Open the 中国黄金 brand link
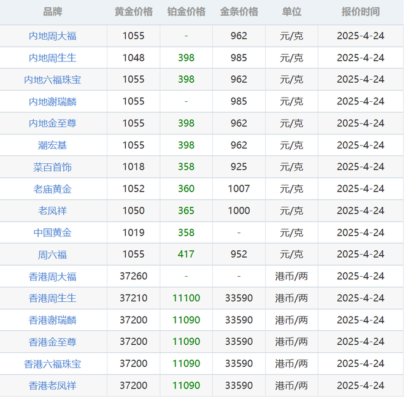This screenshot has width=405, height=397. [52, 233]
